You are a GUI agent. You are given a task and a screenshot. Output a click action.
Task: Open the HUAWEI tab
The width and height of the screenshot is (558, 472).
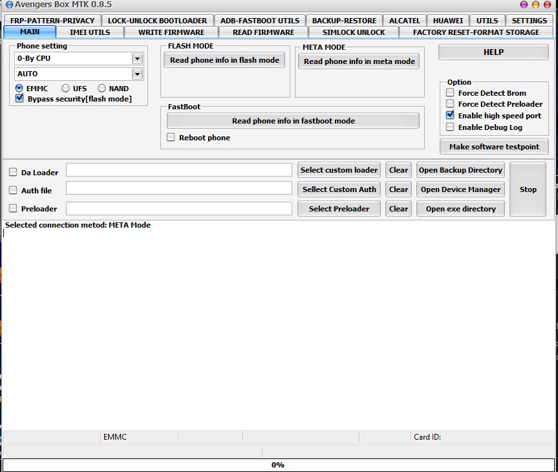pyautogui.click(x=448, y=20)
